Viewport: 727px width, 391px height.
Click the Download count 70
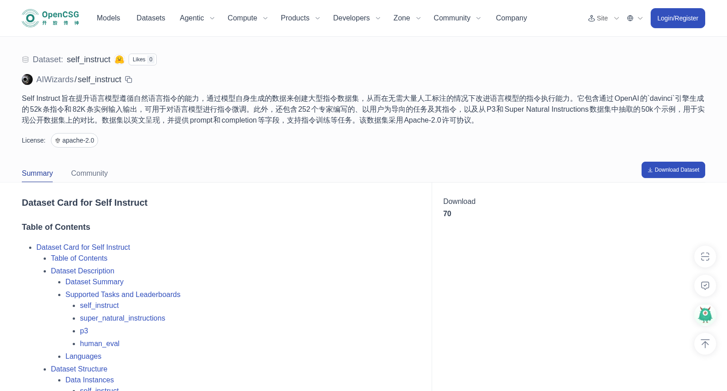pyautogui.click(x=447, y=214)
